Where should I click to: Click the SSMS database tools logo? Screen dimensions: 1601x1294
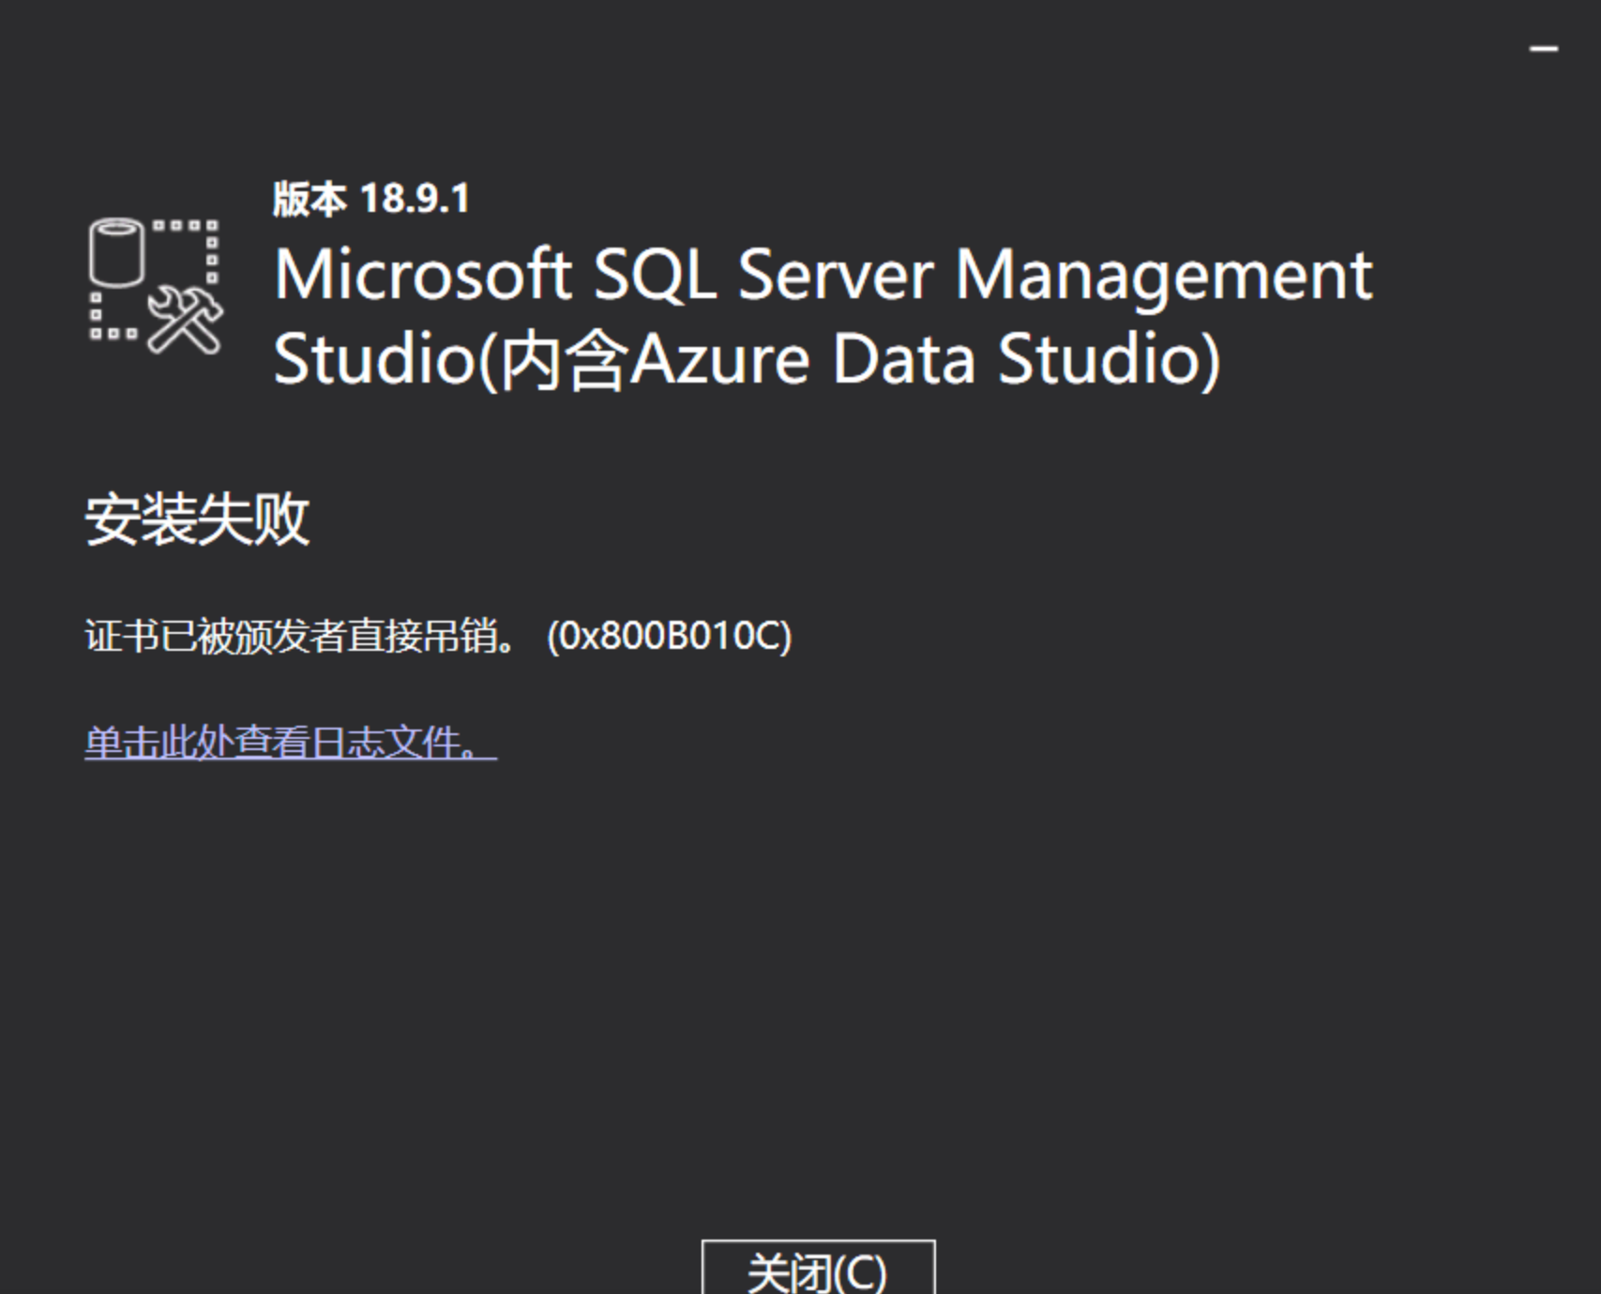pos(156,286)
